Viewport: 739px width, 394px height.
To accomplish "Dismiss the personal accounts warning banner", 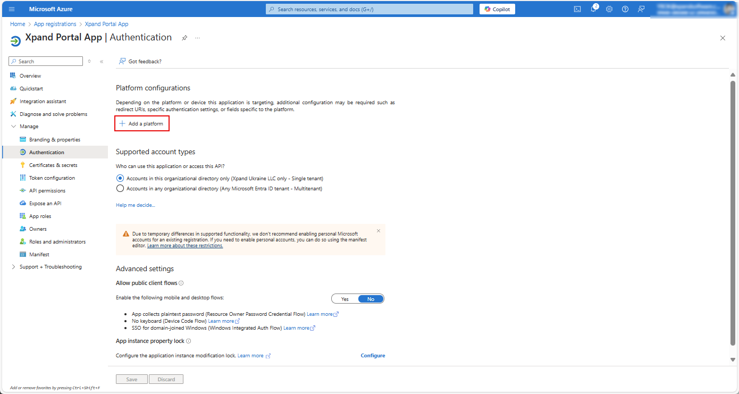I will point(379,231).
